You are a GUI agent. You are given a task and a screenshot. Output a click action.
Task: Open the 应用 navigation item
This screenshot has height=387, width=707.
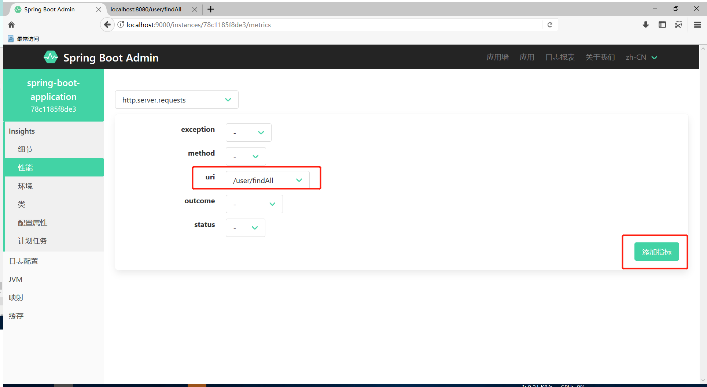tap(527, 57)
